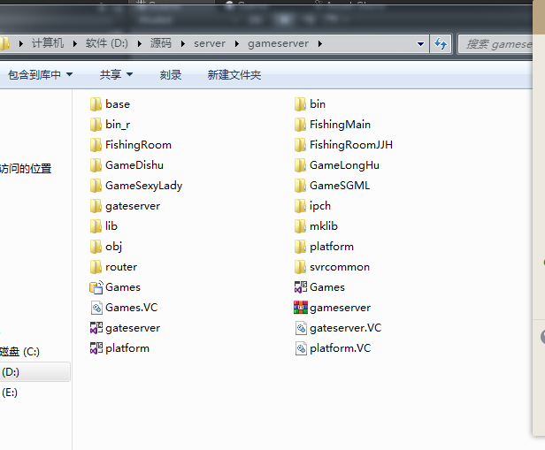Image resolution: width=545 pixels, height=450 pixels.
Task: Select the Games.VC file icon
Action: pos(96,308)
